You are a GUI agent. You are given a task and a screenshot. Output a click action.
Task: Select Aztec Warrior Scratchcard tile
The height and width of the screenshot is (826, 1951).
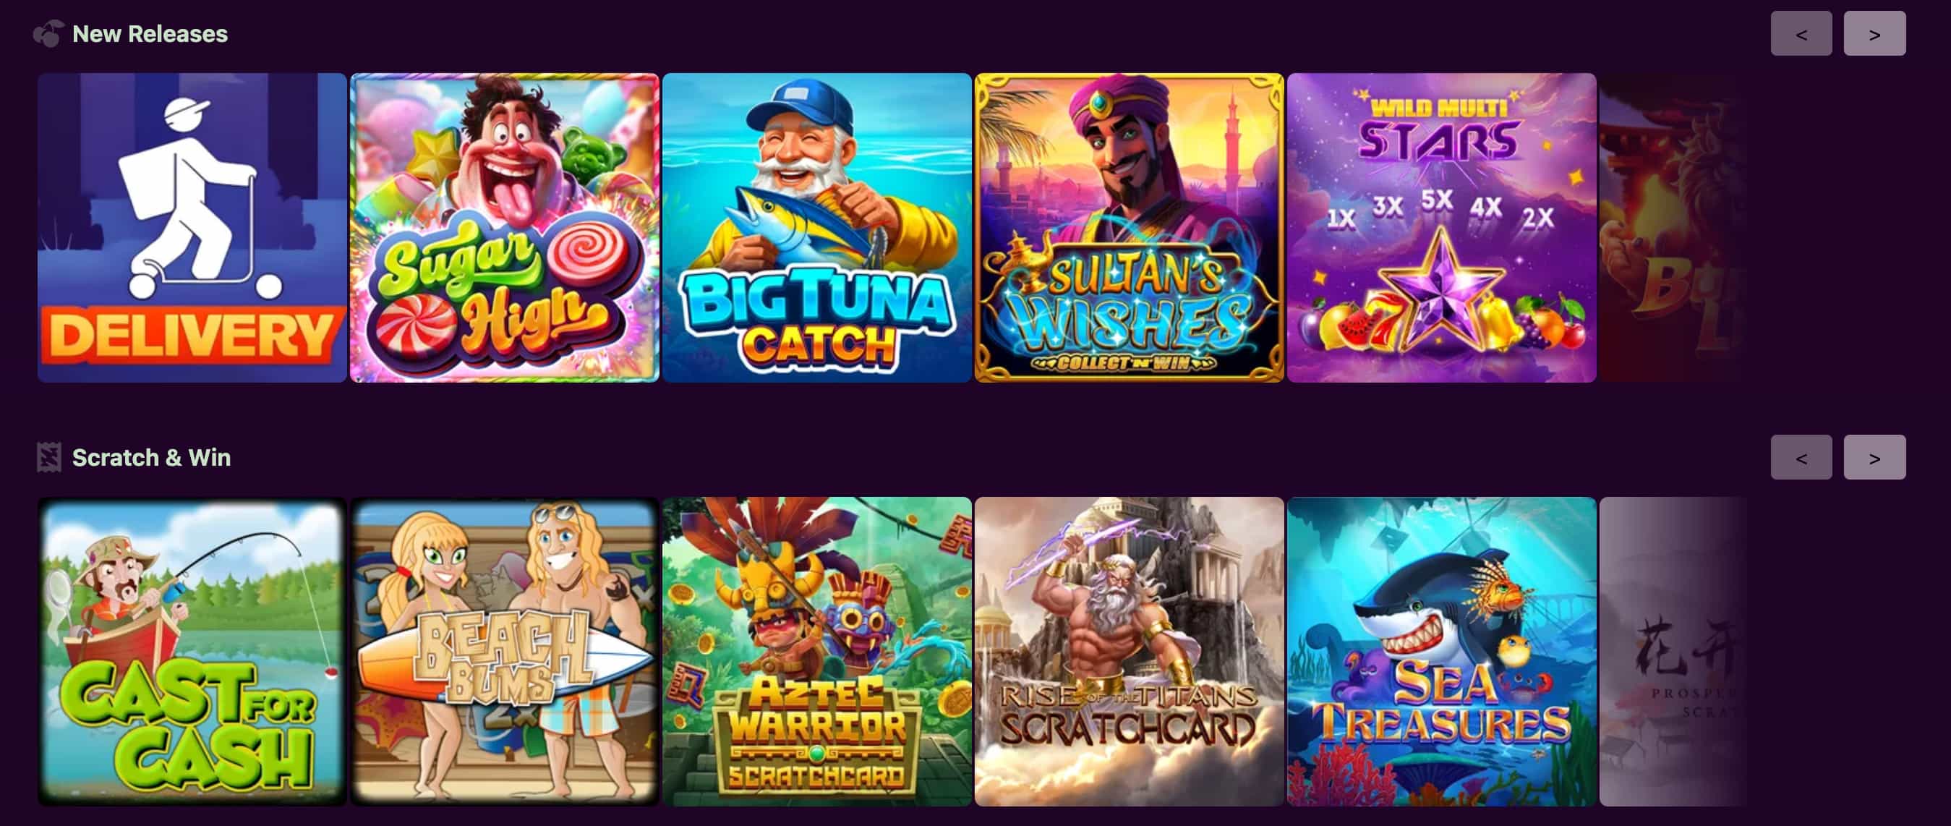click(816, 652)
